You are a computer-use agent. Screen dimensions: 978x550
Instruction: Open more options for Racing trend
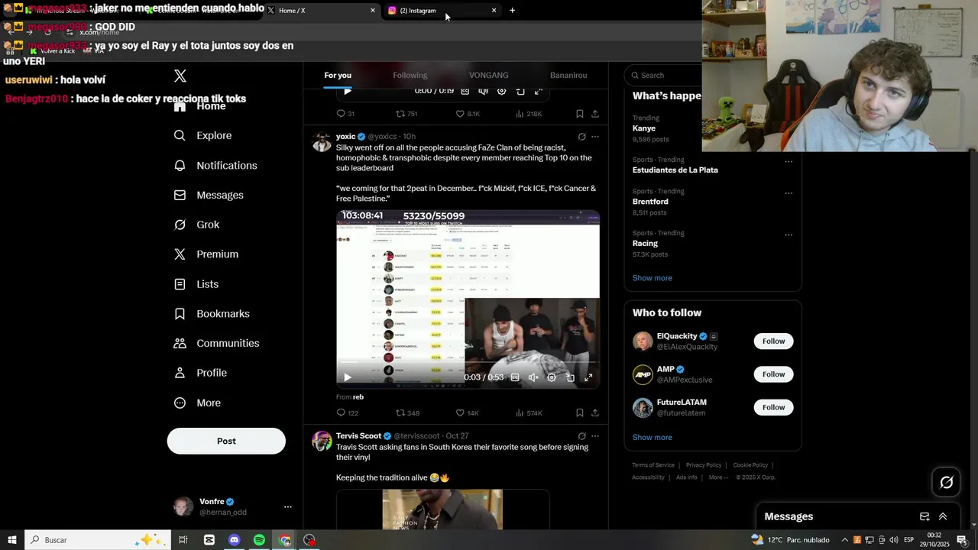789,235
